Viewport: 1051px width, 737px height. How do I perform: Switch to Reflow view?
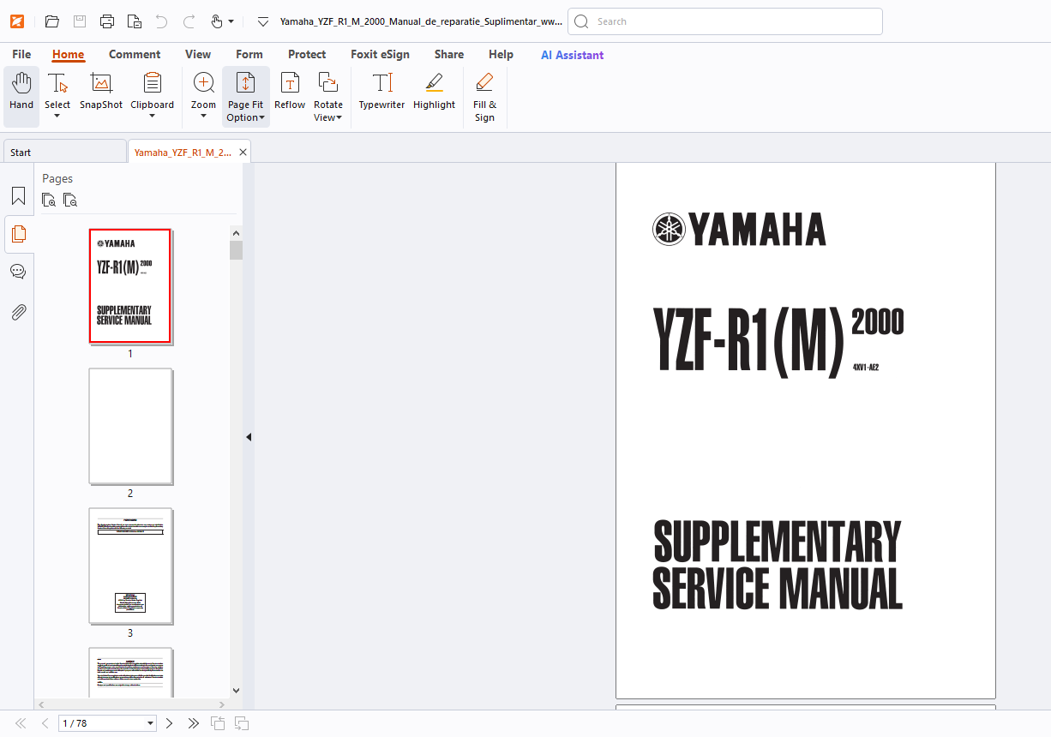pos(290,92)
